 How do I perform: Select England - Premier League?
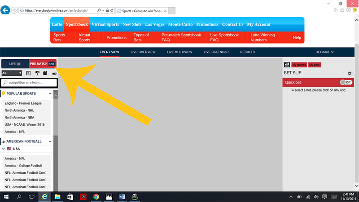26,103
